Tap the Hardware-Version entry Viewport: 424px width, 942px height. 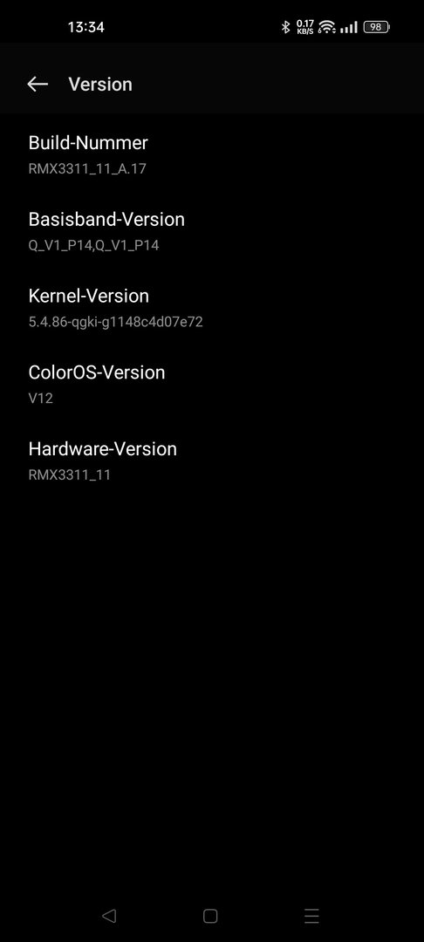[x=212, y=461]
